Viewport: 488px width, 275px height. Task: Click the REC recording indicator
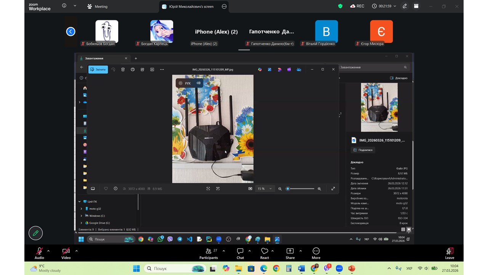(x=357, y=6)
